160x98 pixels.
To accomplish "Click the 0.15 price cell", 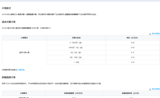I will point(133,62).
